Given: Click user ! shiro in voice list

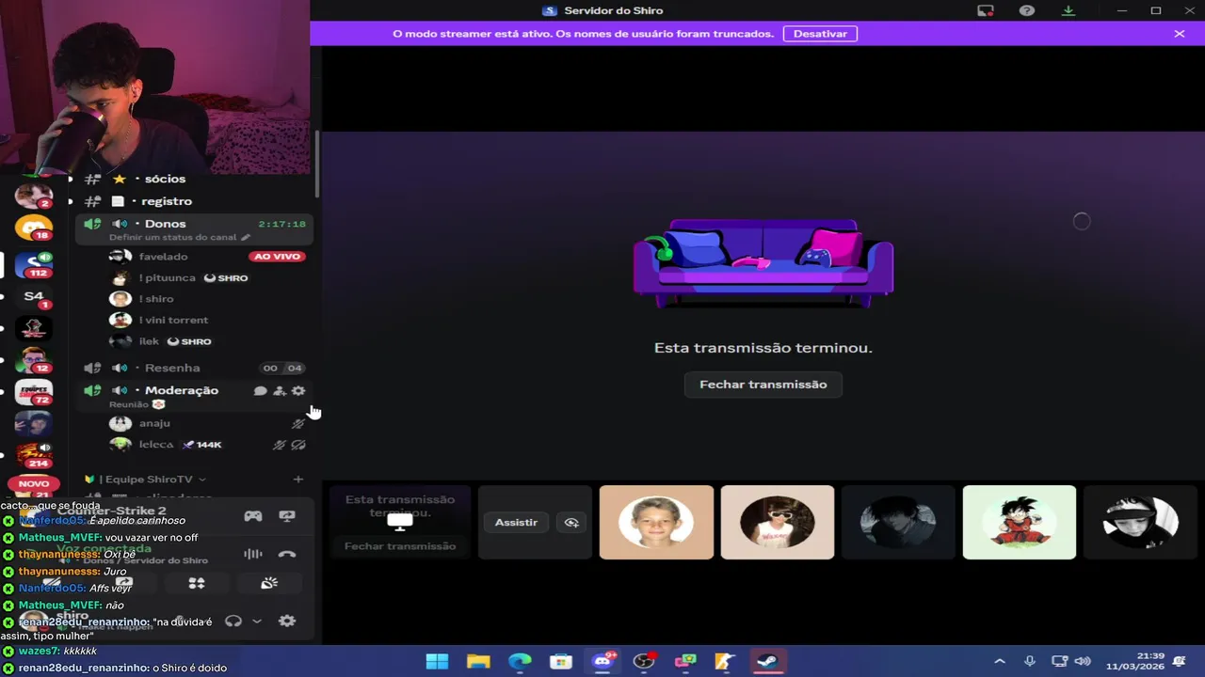Looking at the screenshot, I should coord(156,299).
